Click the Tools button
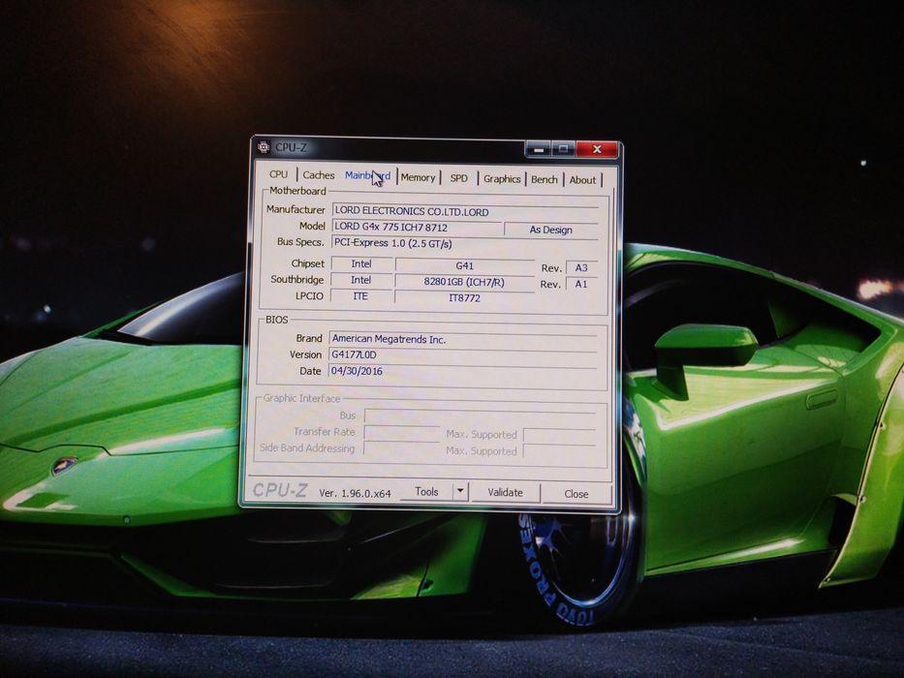The height and width of the screenshot is (678, 904). 426,492
